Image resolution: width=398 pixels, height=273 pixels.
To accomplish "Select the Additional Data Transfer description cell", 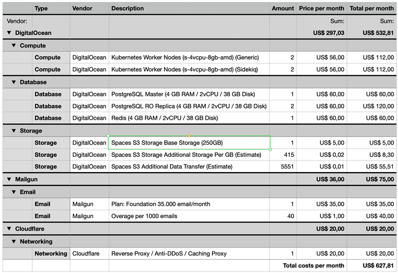I will [189, 167].
